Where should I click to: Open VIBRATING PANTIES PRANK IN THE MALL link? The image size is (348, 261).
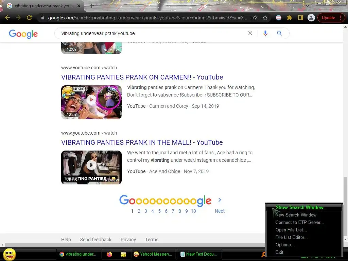142,142
